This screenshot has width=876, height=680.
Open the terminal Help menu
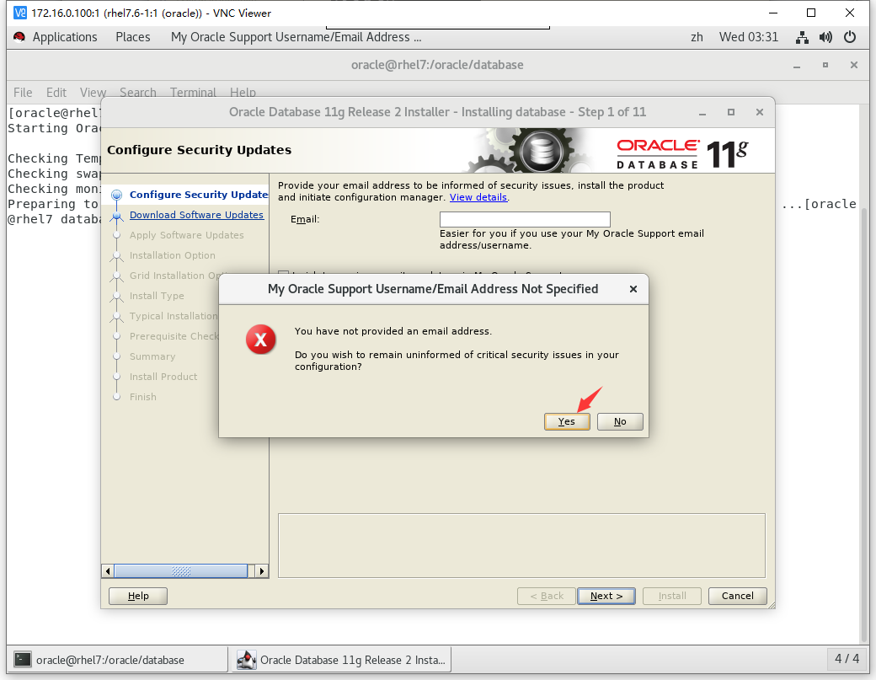pyautogui.click(x=243, y=92)
